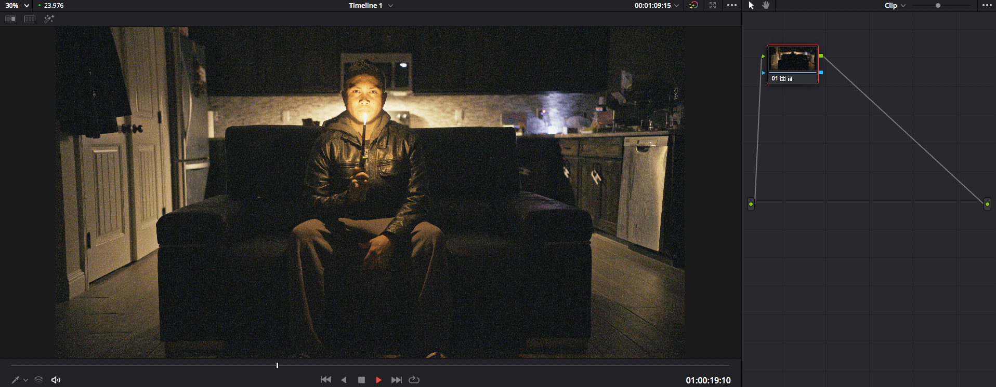Viewport: 996px width, 387px height.
Task: Toggle the unmix layers icon
Action: point(38,380)
